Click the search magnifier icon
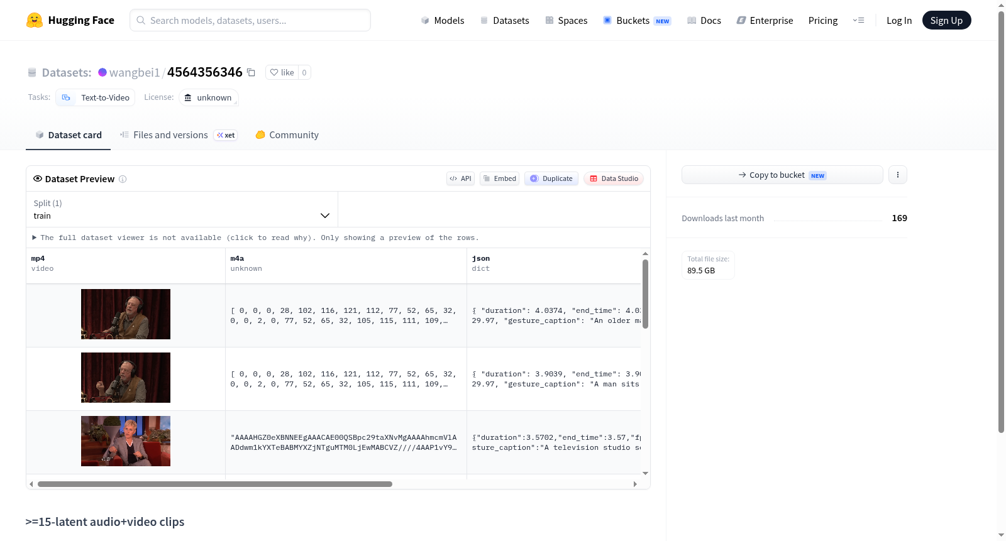 point(141,20)
